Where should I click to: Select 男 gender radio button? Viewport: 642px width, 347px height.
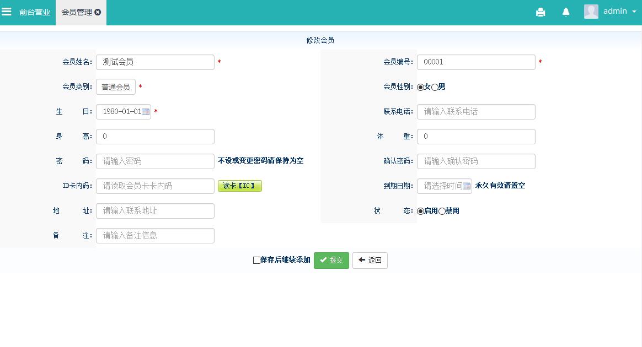pyautogui.click(x=435, y=87)
